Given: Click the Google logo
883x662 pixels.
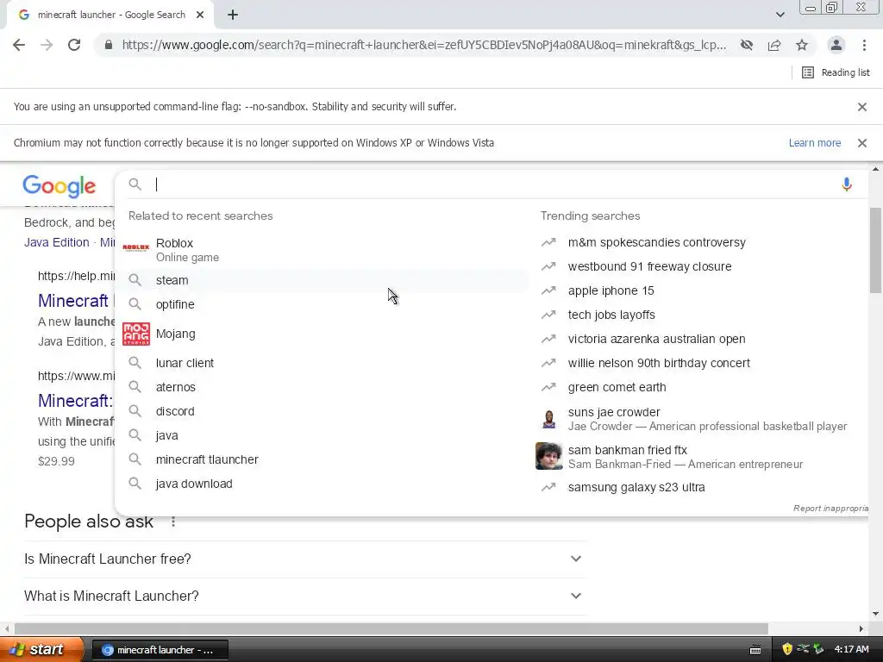Looking at the screenshot, I should point(59,186).
